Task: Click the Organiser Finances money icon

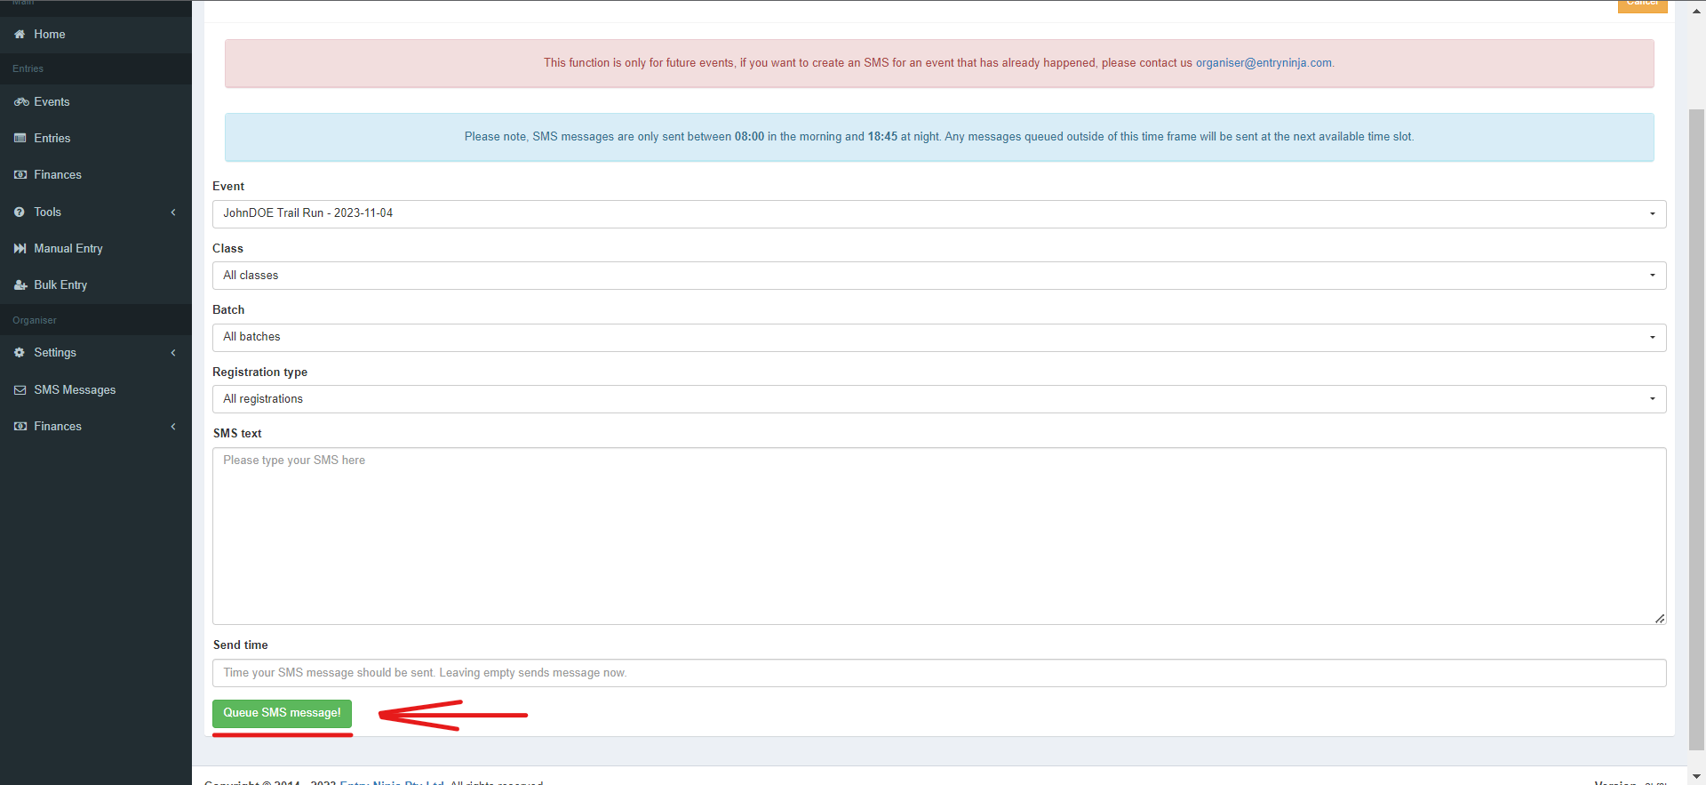Action: pos(20,426)
